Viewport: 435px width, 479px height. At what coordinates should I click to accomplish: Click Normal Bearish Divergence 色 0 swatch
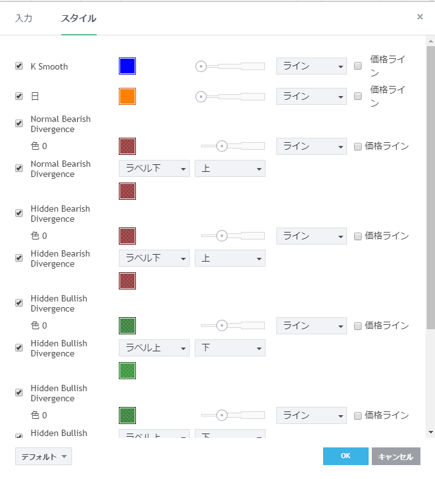point(127,146)
